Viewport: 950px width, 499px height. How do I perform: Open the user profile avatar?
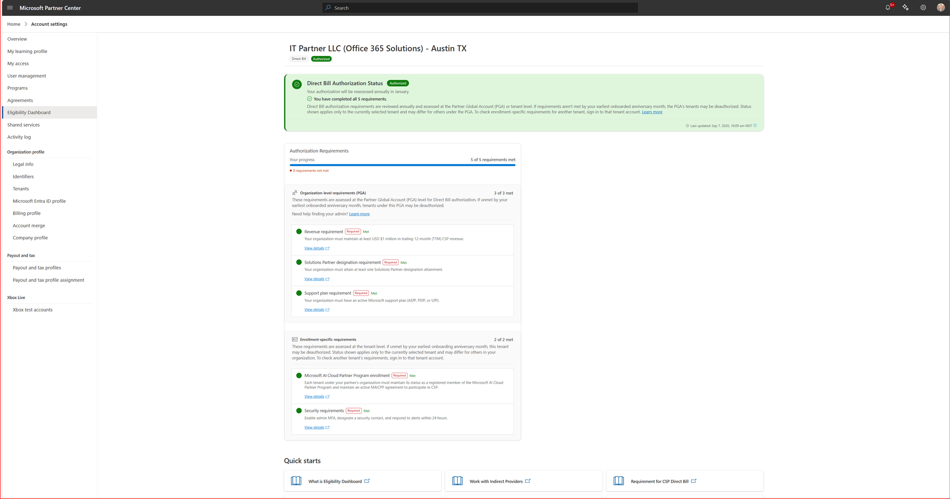(x=941, y=7)
